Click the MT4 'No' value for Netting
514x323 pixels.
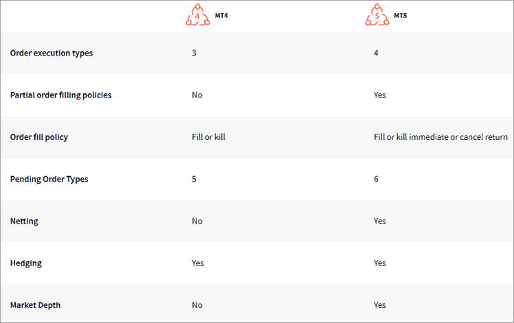[x=197, y=221]
